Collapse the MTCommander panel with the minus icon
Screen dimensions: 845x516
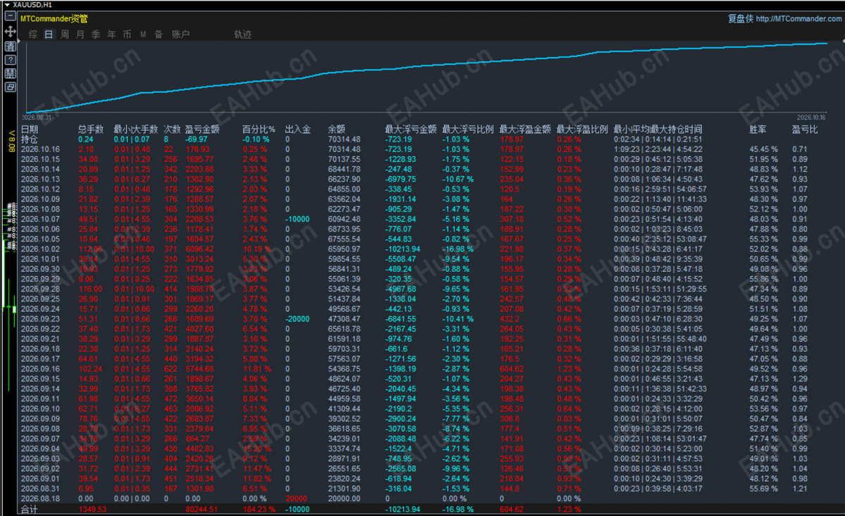pos(11,16)
